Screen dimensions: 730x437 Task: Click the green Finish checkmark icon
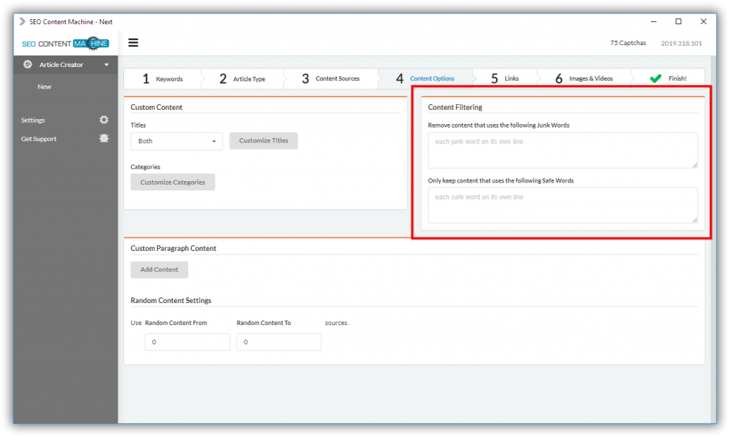(656, 78)
